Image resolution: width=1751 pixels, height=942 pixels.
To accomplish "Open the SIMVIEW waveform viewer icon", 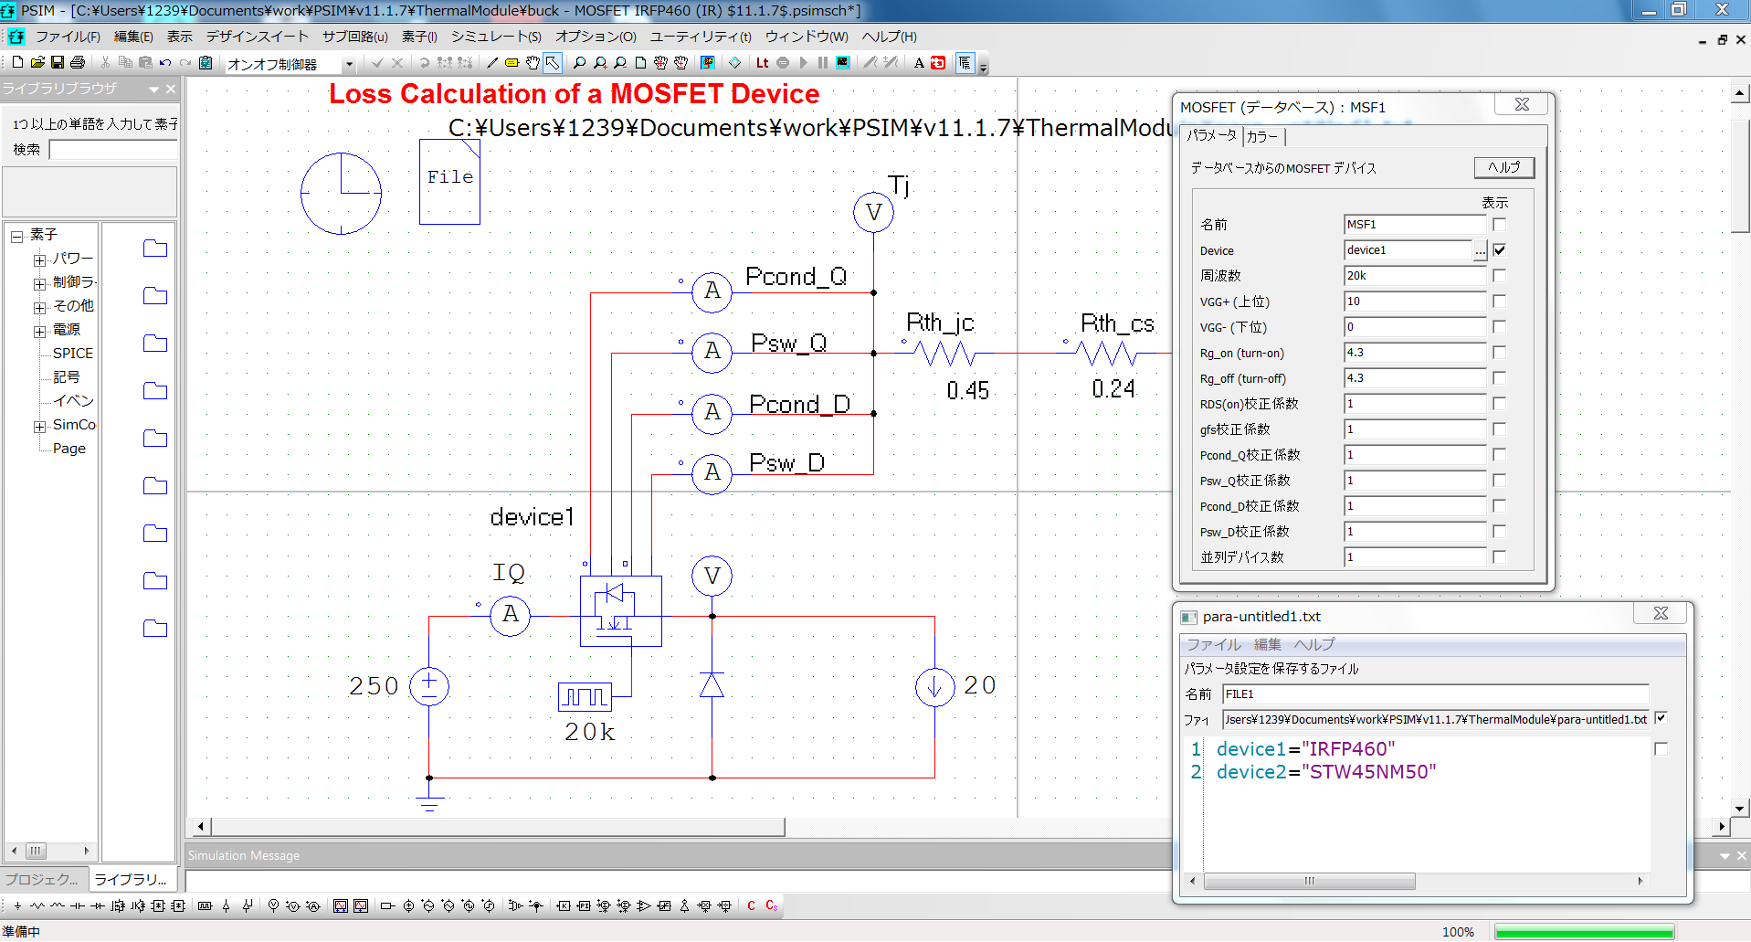I will (842, 63).
